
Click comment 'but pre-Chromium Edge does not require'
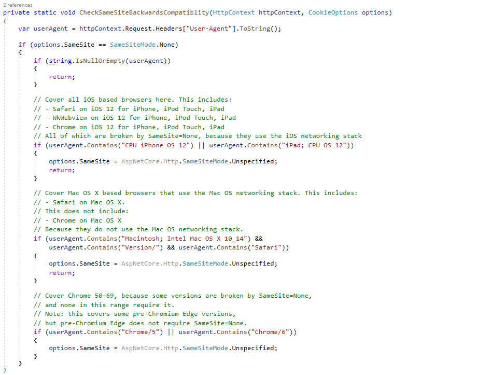pos(141,323)
